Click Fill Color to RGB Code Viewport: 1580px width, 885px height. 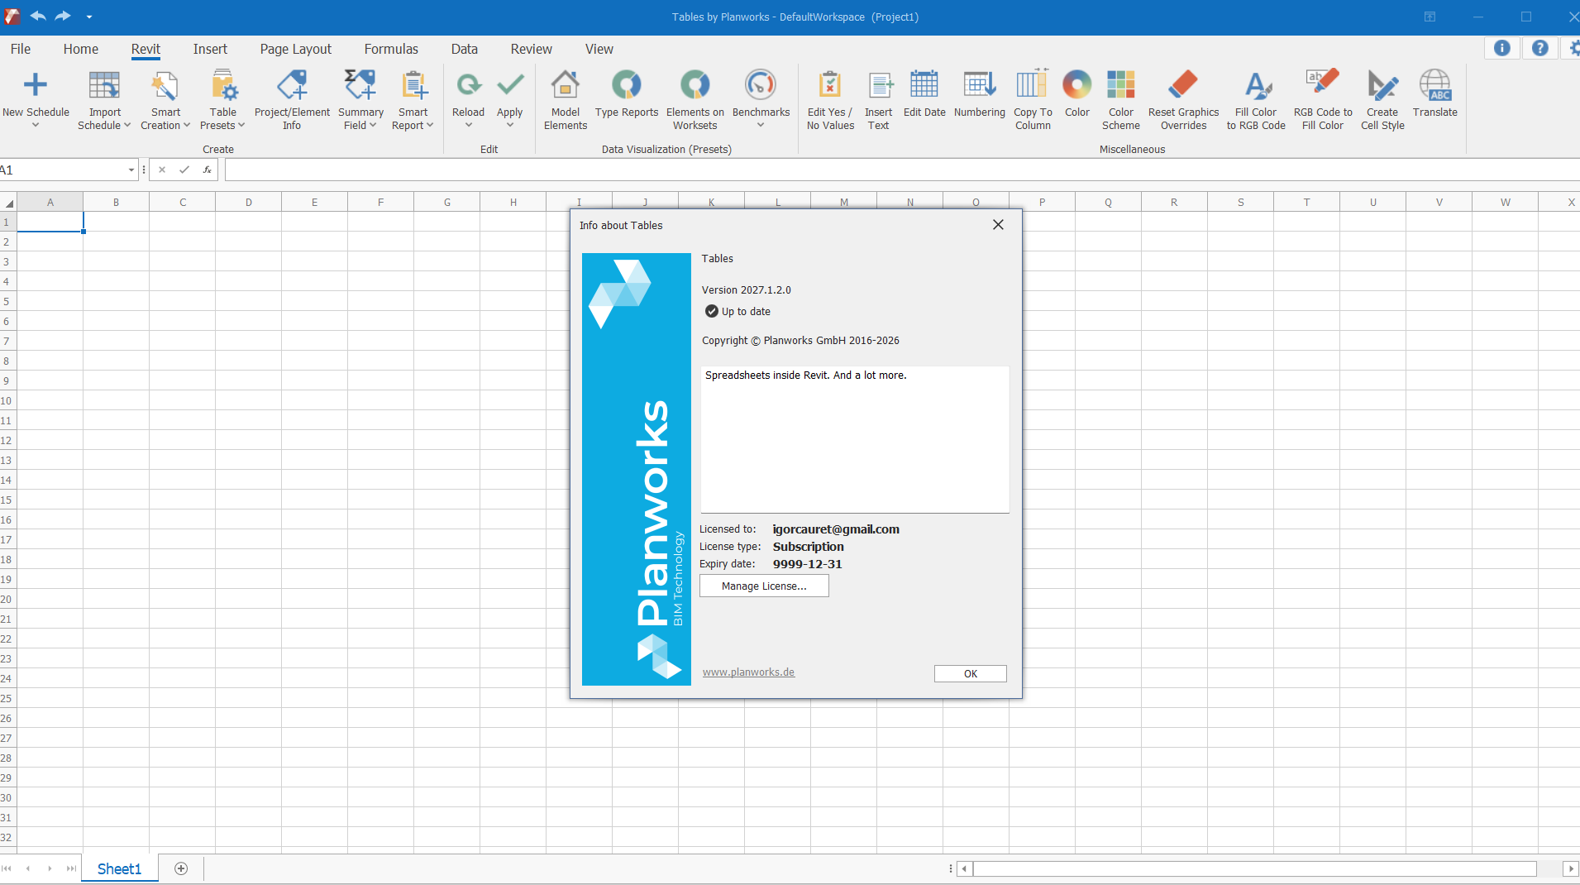[x=1256, y=100]
